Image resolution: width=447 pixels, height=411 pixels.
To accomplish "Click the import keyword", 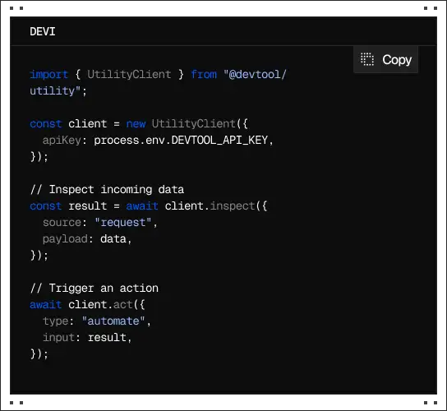I will pyautogui.click(x=49, y=75).
